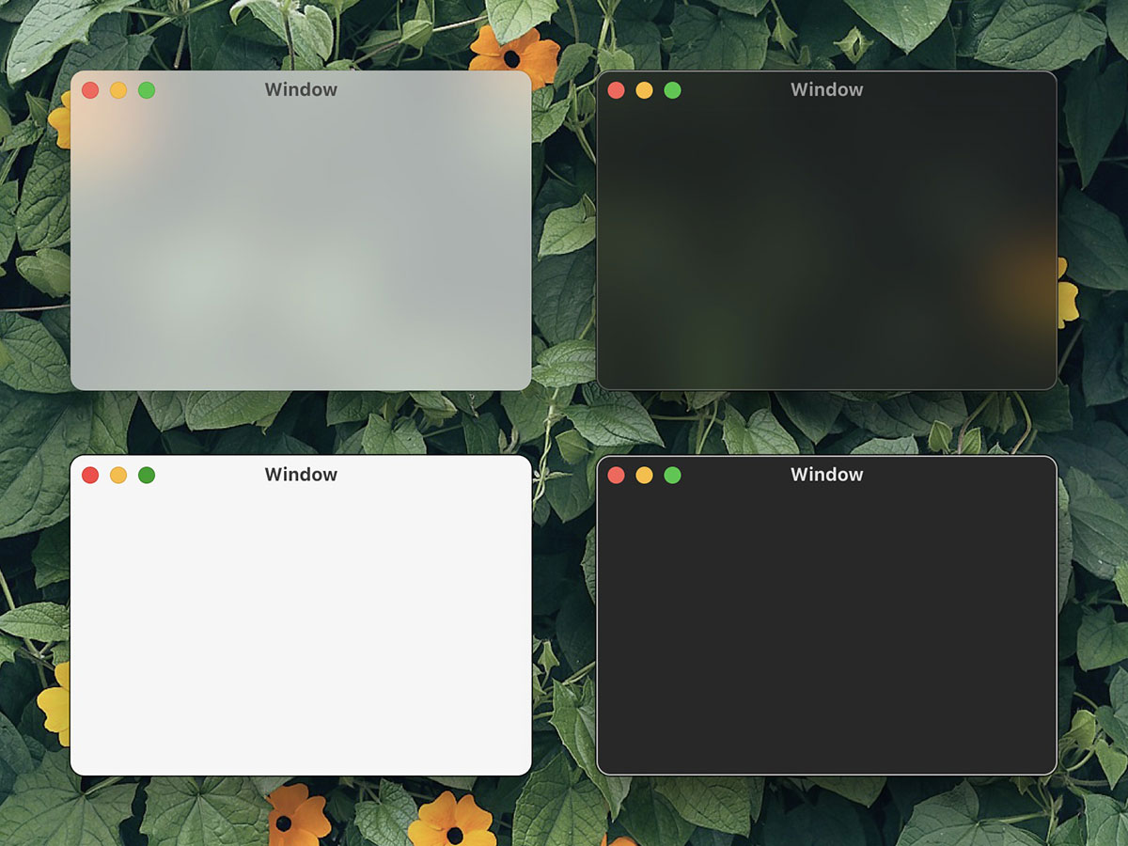The width and height of the screenshot is (1128, 846).
Task: Minimize the solid dark window with yellow button
Action: [644, 475]
